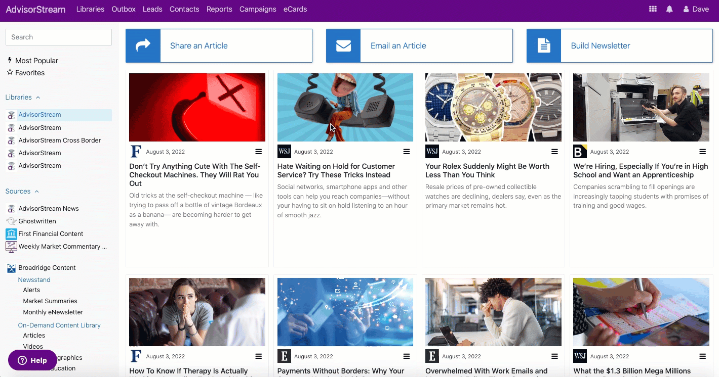719x377 pixels.
Task: Open 'Don't Try Anything Cute' article headline
Action: (x=195, y=175)
